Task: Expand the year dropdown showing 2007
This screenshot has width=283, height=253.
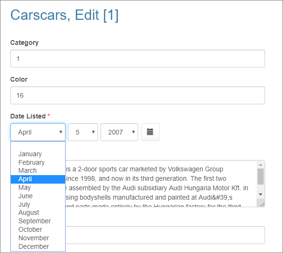Action: (119, 132)
